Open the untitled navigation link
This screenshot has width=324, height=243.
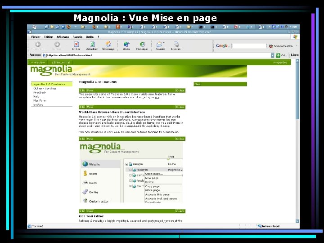38,104
